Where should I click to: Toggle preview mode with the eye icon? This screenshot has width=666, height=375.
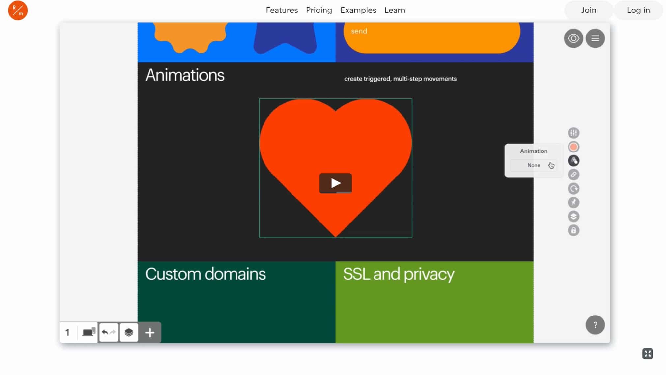(573, 38)
